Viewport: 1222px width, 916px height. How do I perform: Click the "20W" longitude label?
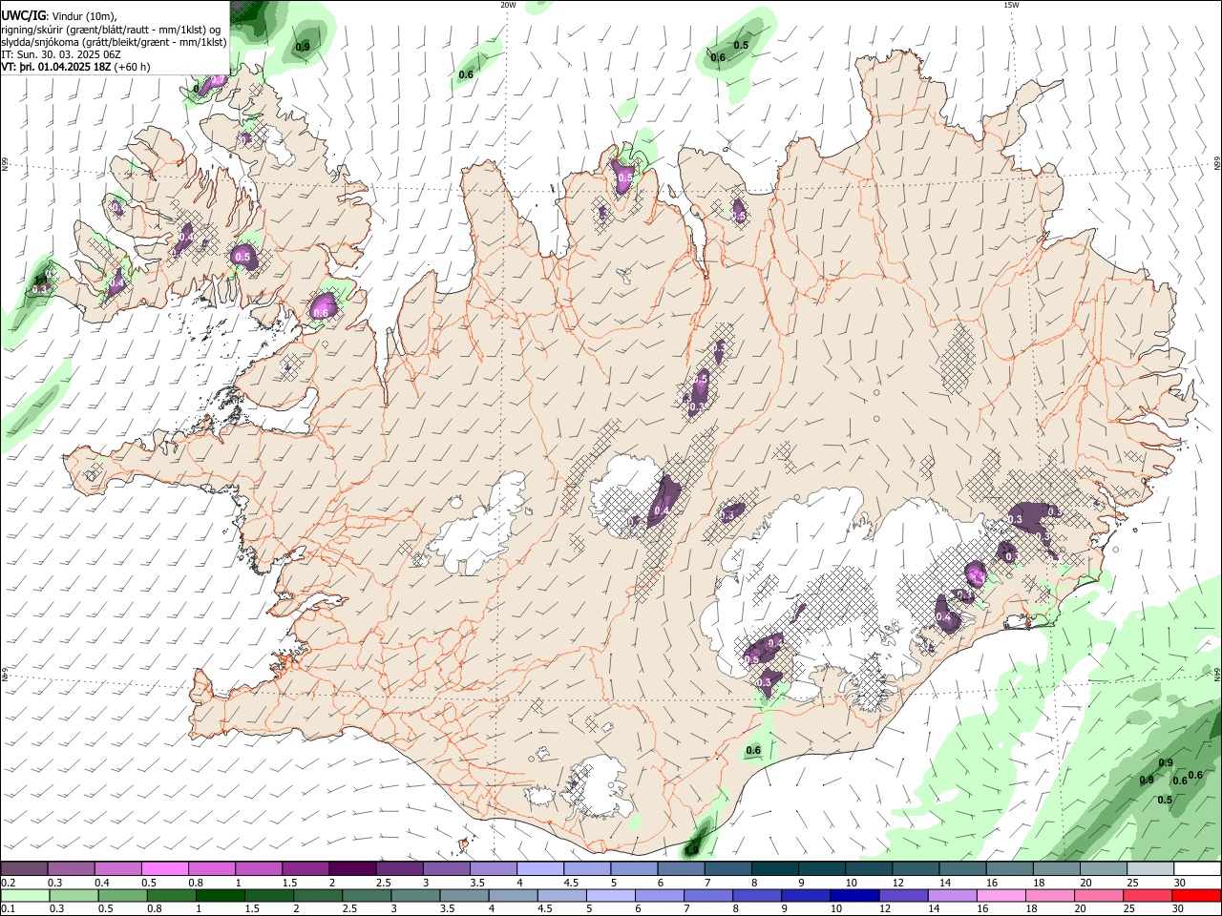pyautogui.click(x=508, y=5)
